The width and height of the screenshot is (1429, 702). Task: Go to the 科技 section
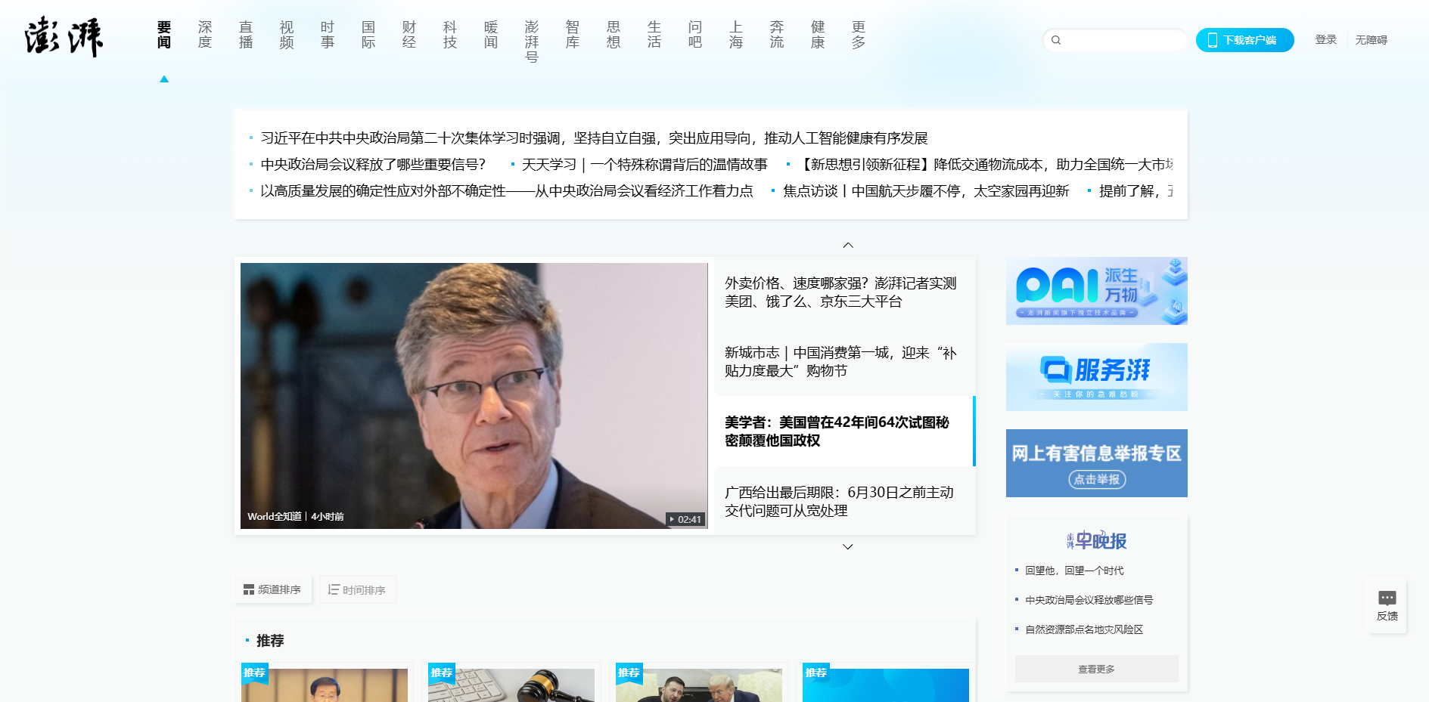tap(450, 35)
